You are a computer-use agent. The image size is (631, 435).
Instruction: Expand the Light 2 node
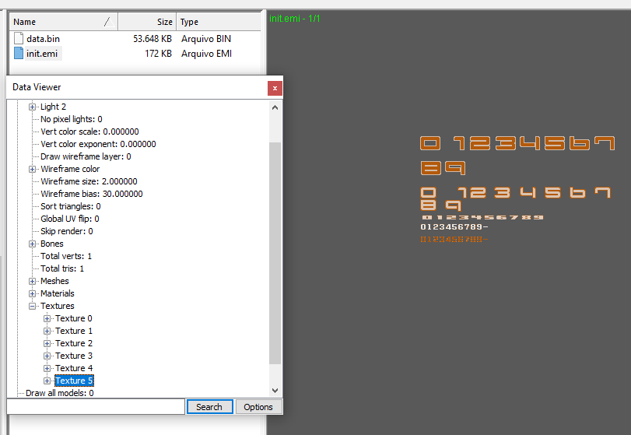point(32,107)
